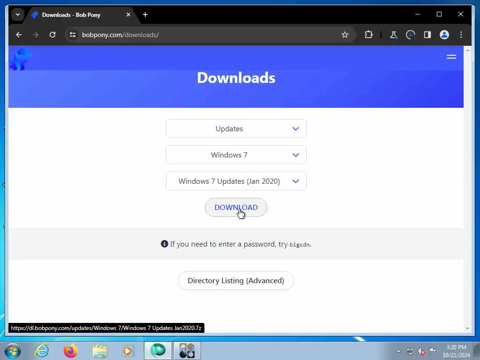This screenshot has height=360, width=480.
Task: Click the muted volume tray icon
Action: tap(421, 351)
